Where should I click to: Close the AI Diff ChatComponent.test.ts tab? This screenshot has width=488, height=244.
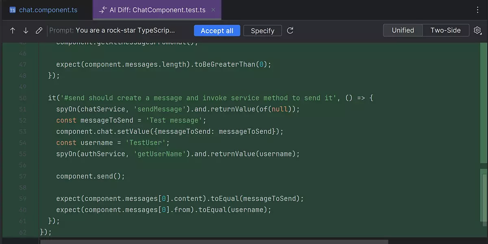pyautogui.click(x=214, y=10)
